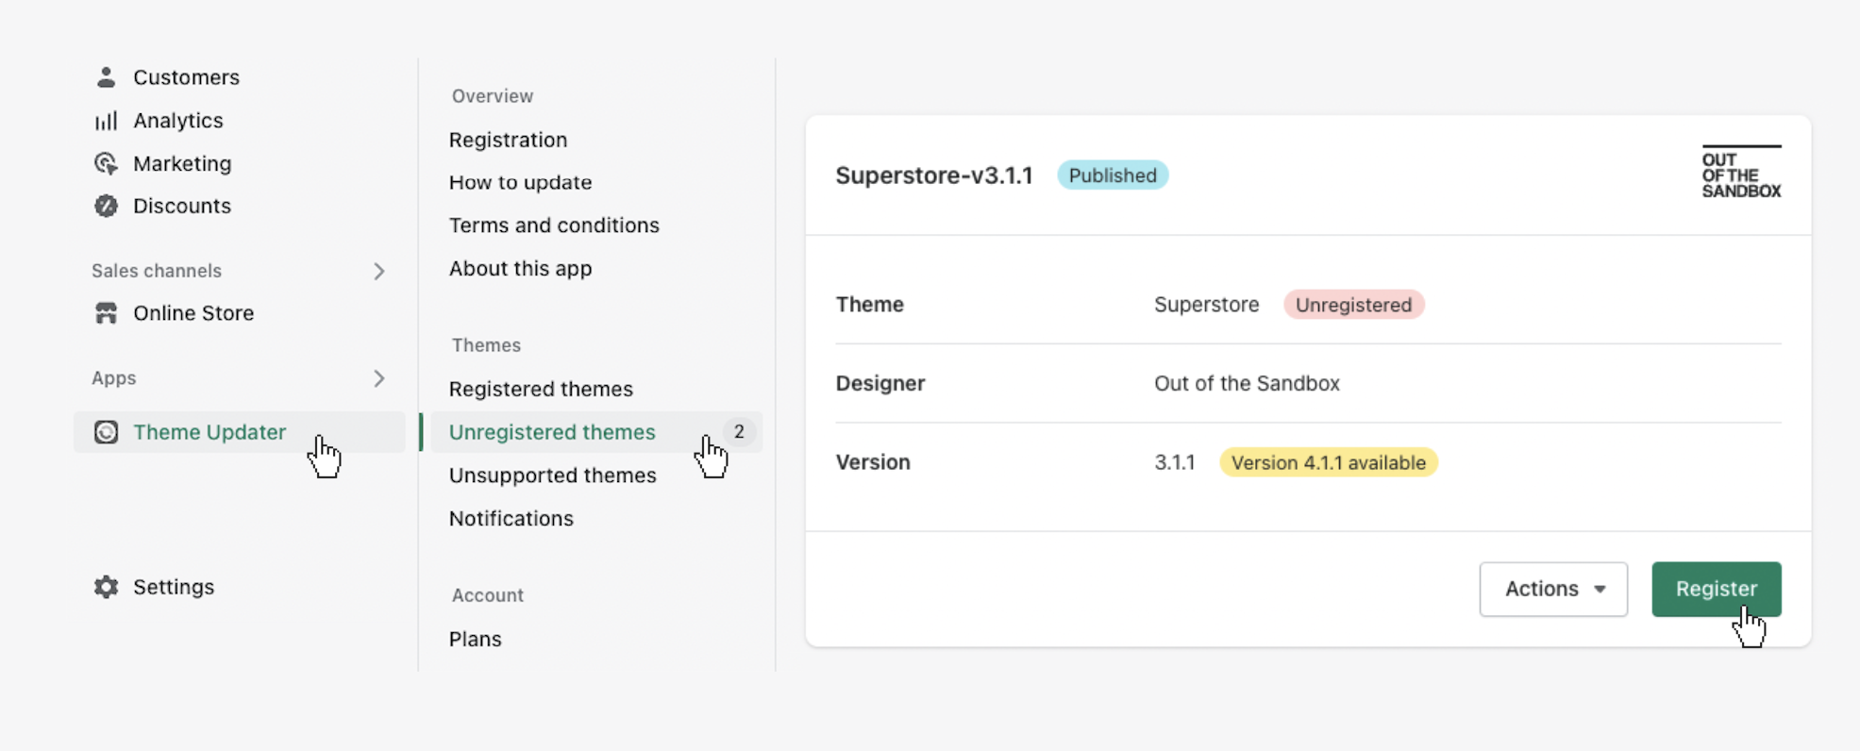Open the Actions dropdown menu
This screenshot has width=1860, height=751.
pos(1553,589)
